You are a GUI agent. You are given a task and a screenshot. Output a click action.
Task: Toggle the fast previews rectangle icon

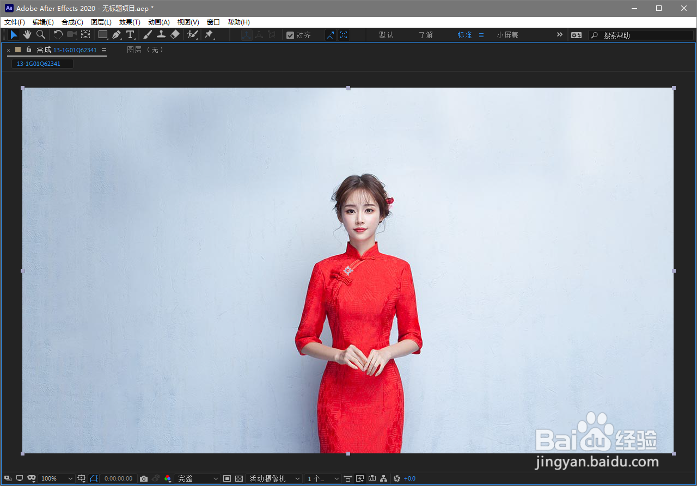(x=227, y=478)
